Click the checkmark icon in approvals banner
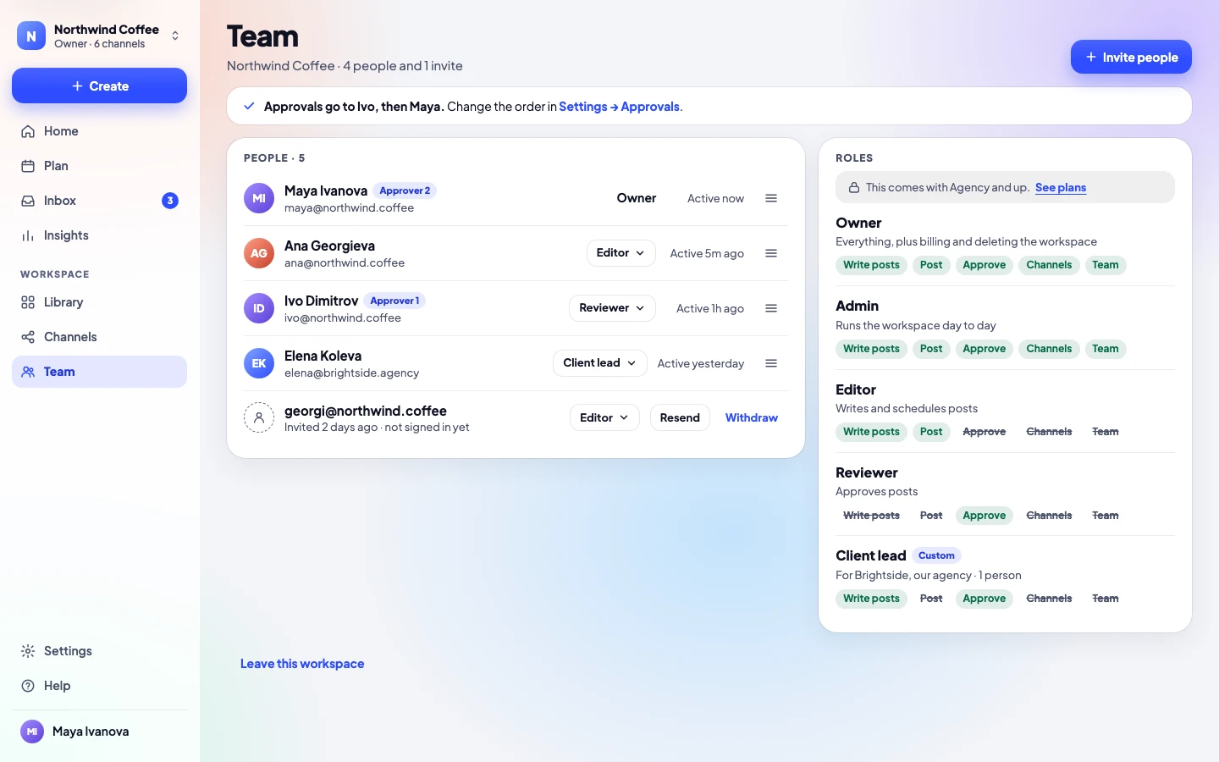This screenshot has height=762, width=1219. (249, 107)
